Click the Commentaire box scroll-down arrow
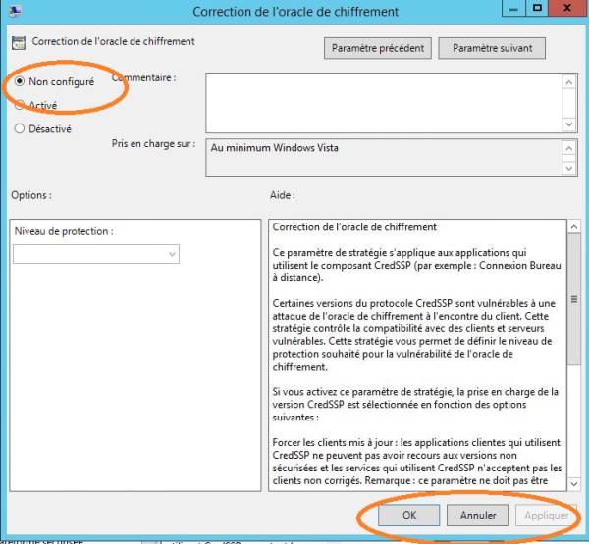 click(569, 122)
